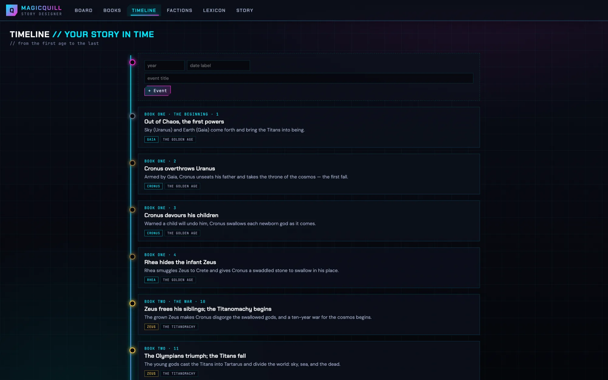Open event 'Cronus overthrows Uranus' title

[x=179, y=168]
